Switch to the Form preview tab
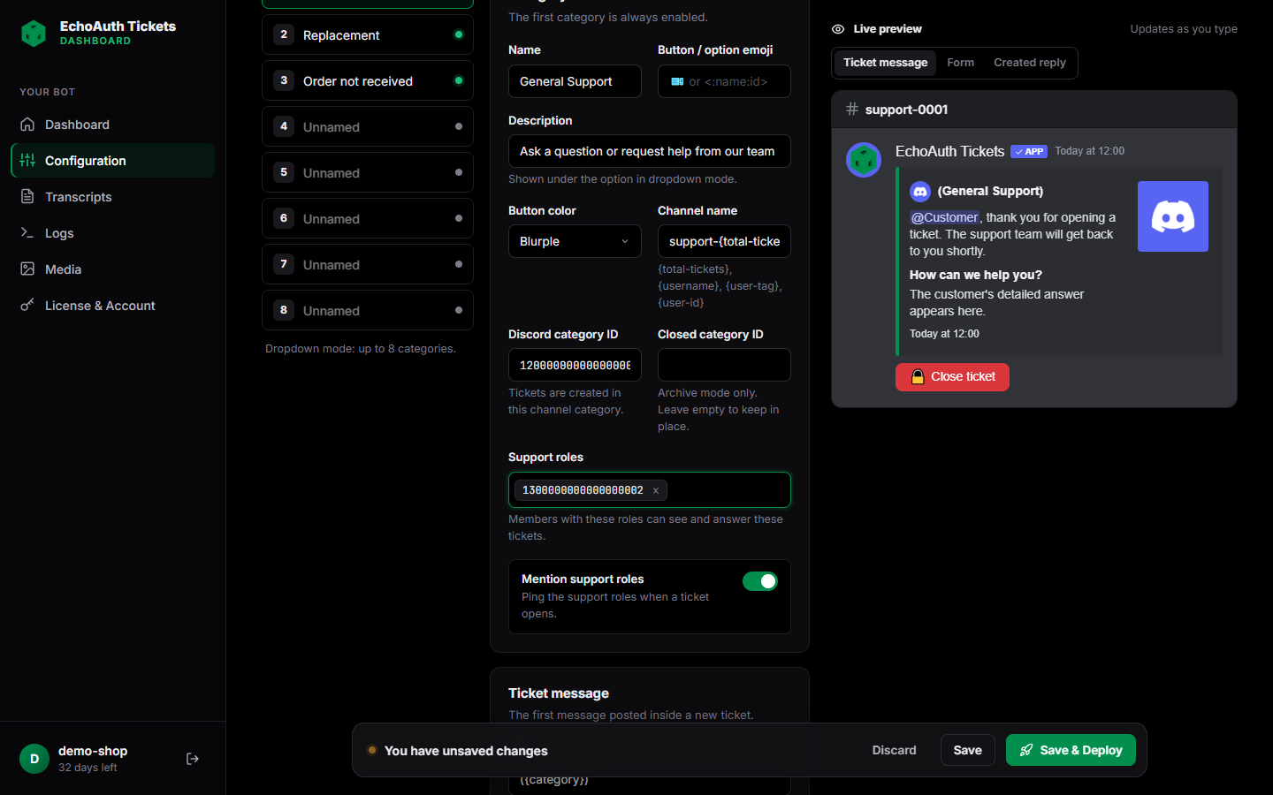1273x795 pixels. (x=960, y=63)
